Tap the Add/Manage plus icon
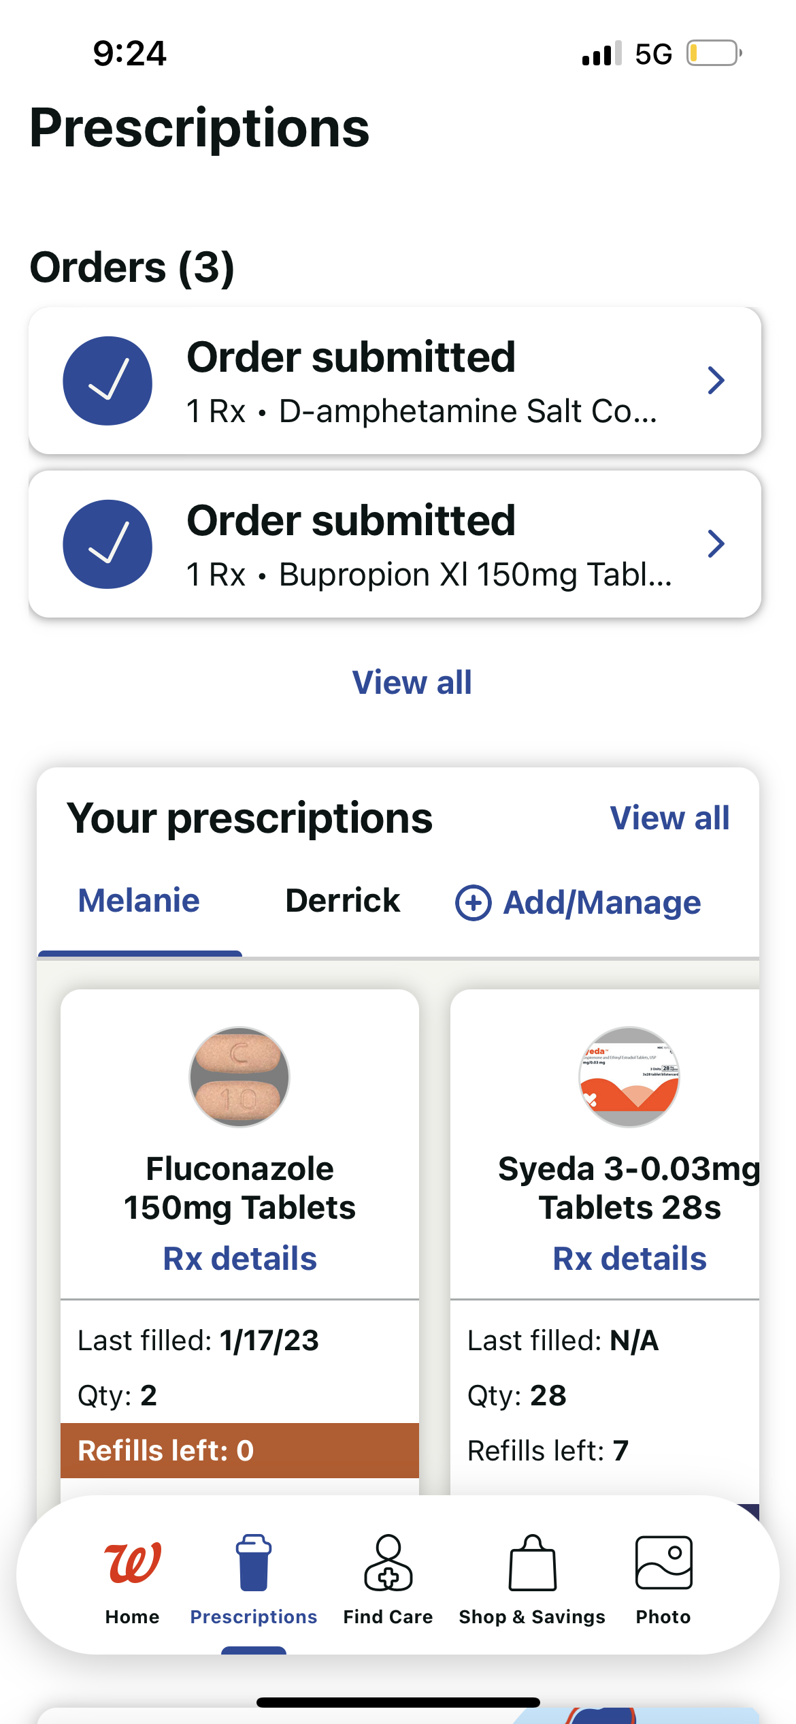The height and width of the screenshot is (1724, 796). pyautogui.click(x=474, y=903)
